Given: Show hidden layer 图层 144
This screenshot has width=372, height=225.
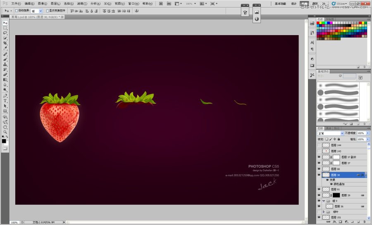Looking at the screenshot, I should [319, 145].
